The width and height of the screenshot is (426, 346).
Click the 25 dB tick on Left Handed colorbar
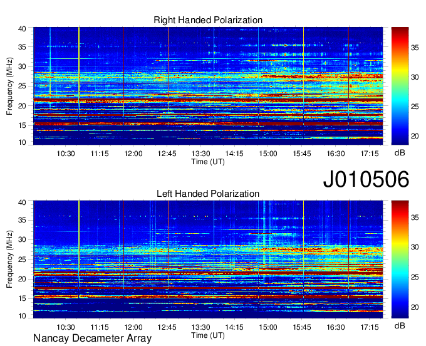point(415,277)
